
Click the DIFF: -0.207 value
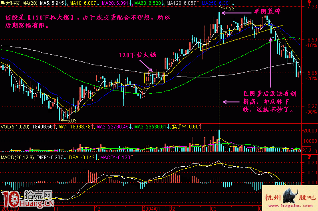(50, 157)
